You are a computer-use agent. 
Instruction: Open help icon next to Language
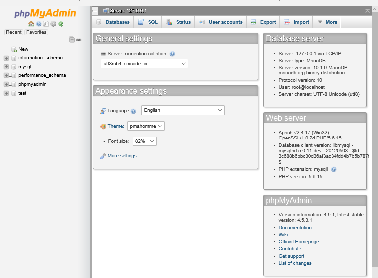pos(133,111)
